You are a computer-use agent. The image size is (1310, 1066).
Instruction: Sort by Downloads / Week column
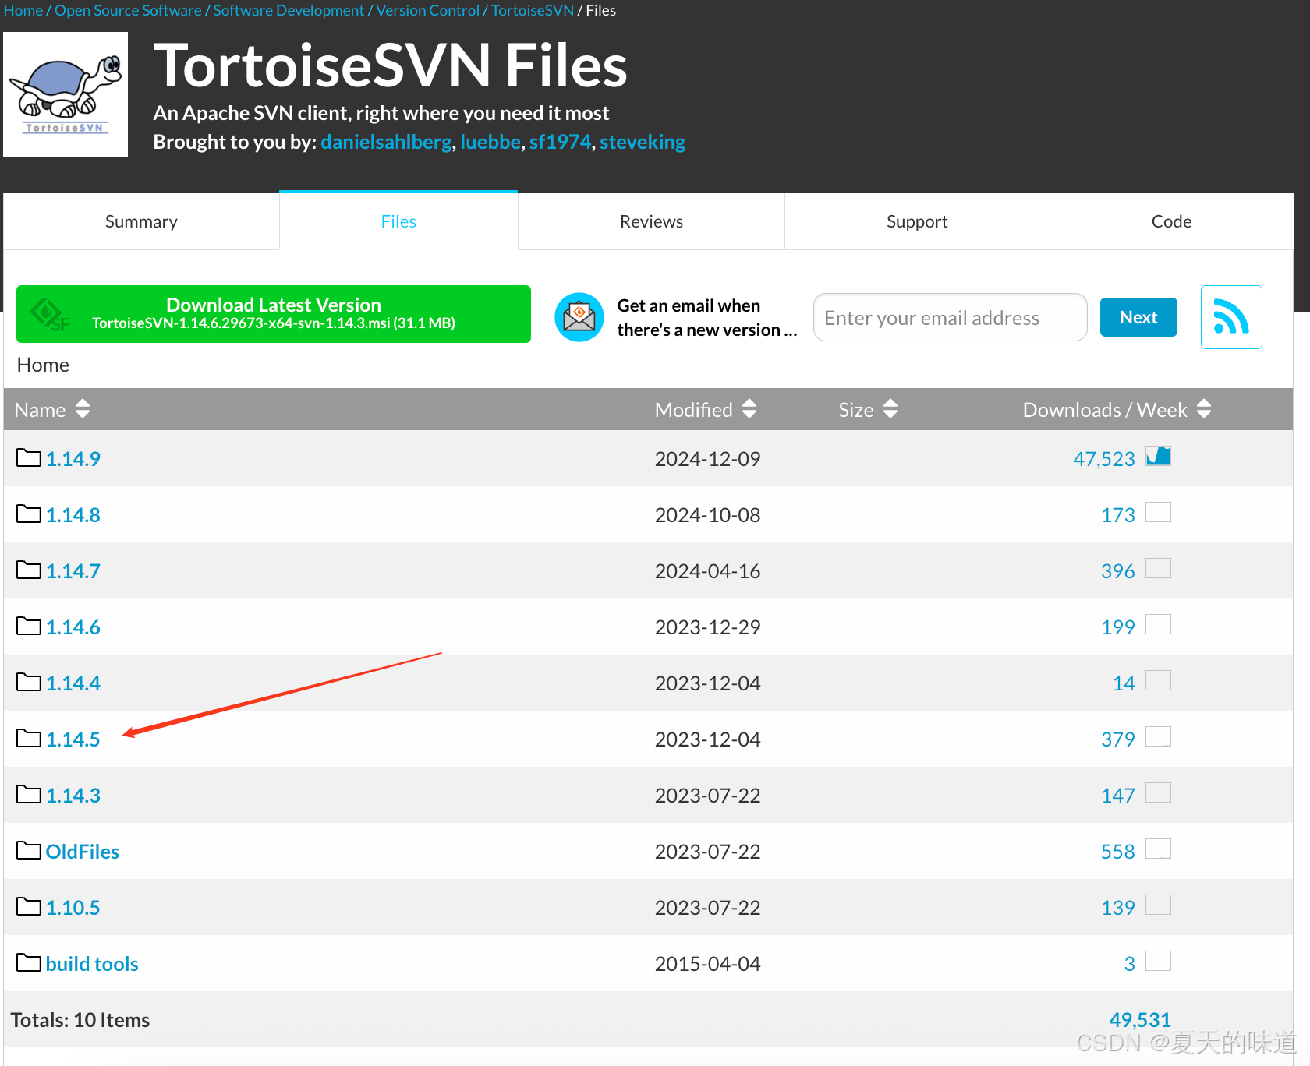pos(1117,409)
